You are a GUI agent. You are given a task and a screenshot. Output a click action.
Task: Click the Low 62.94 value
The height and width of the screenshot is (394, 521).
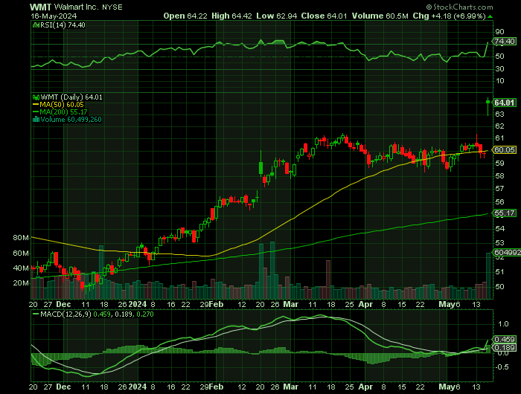pos(276,16)
